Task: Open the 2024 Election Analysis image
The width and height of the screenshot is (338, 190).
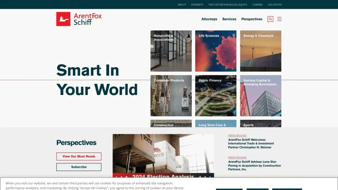Action: [163, 156]
